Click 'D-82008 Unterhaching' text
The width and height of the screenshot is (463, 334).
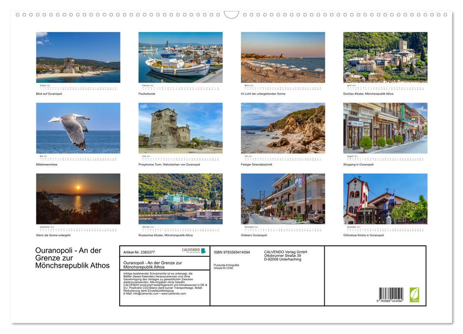[x=283, y=259]
